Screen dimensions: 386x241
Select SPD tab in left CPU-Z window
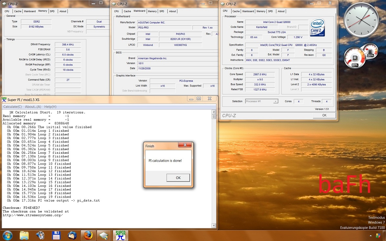point(52,11)
